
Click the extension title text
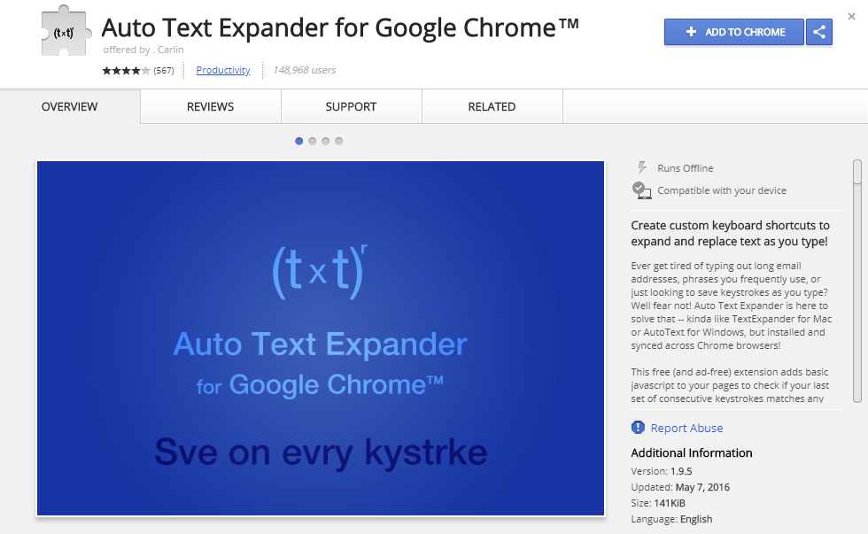340,27
